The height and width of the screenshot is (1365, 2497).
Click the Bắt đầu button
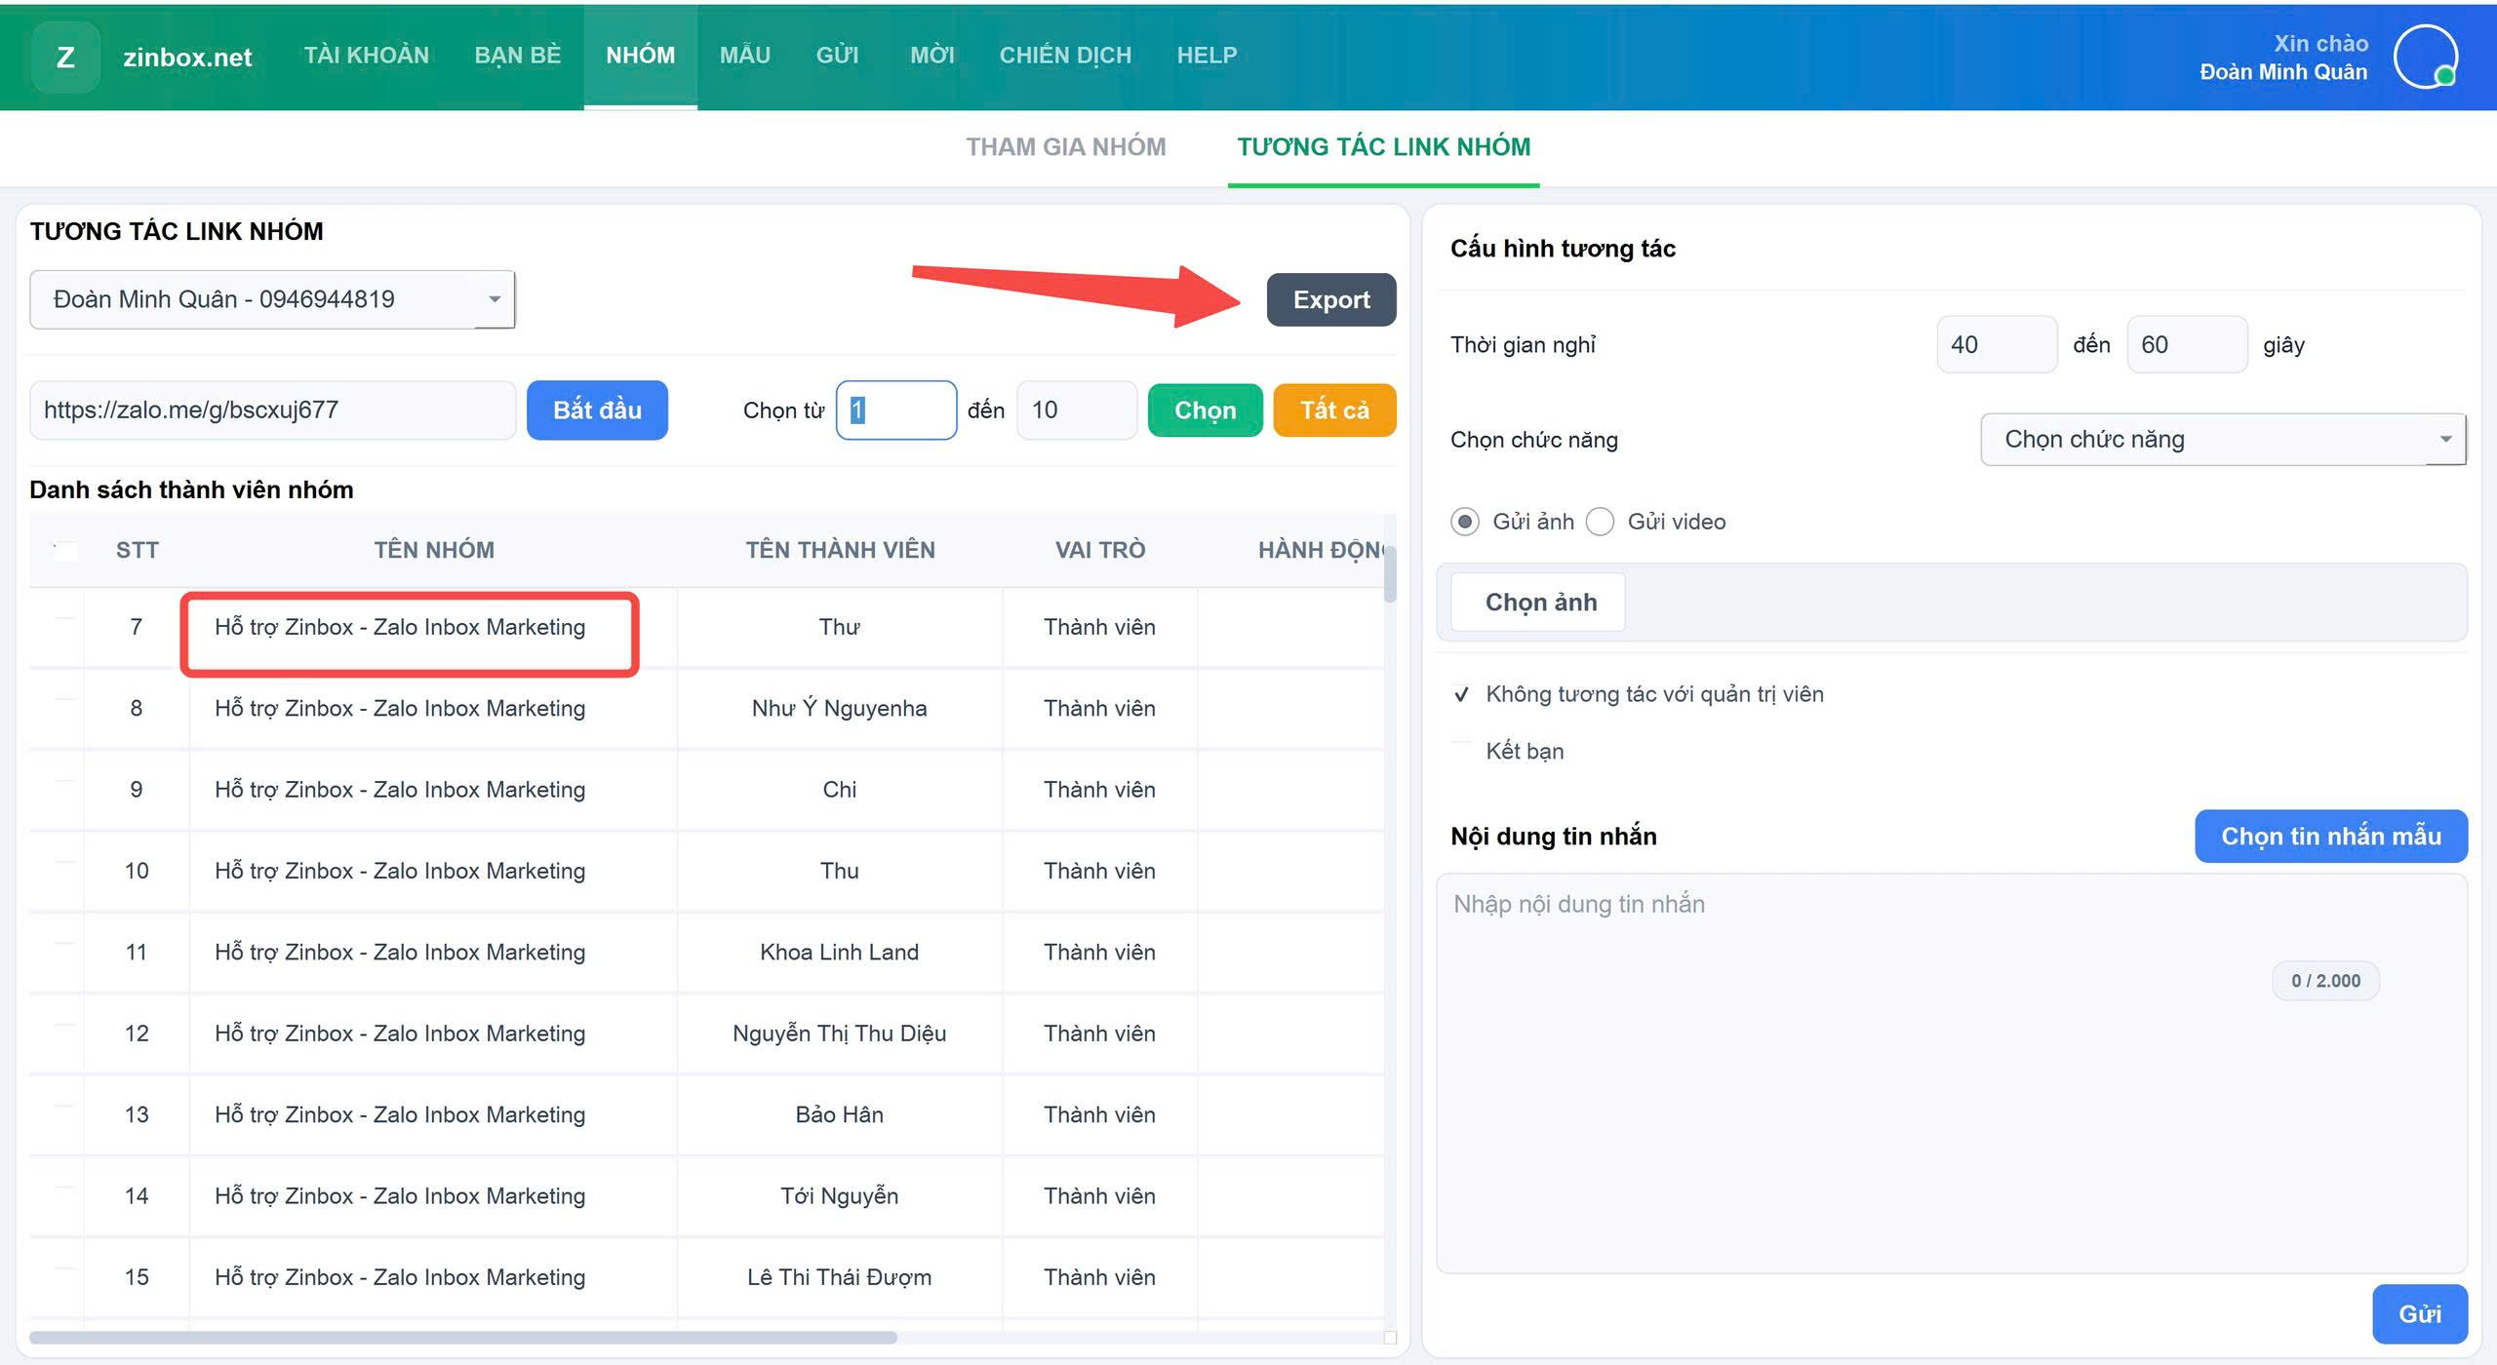coord(597,409)
